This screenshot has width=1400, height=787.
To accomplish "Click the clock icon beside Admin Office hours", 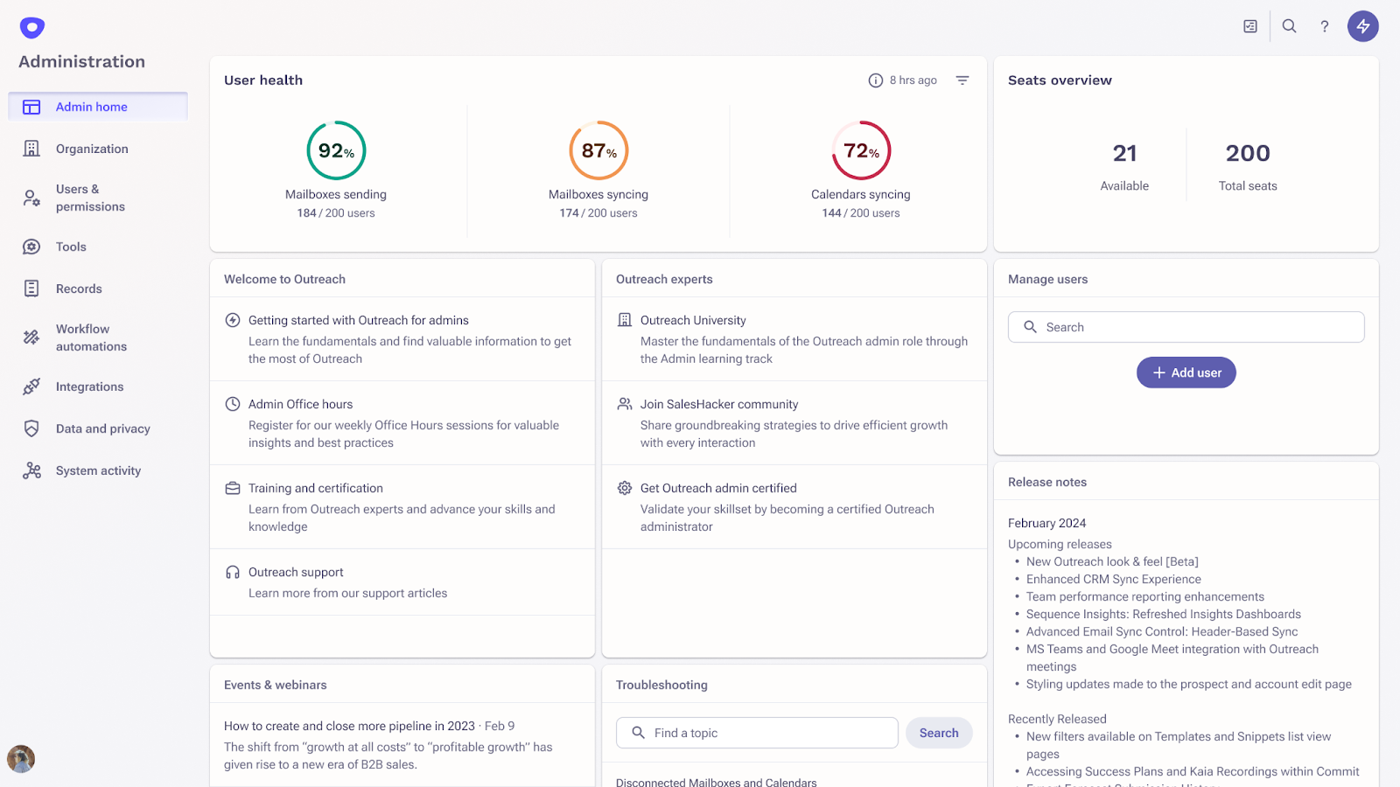I will [233, 404].
